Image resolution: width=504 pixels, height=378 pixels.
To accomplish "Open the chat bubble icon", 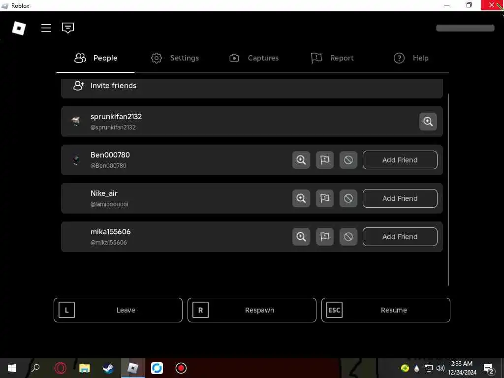I will coord(68,28).
